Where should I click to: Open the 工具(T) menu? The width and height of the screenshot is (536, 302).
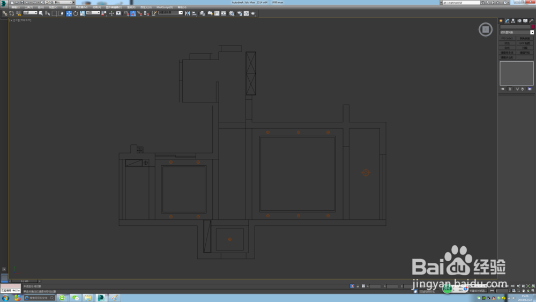pyautogui.click(x=28, y=7)
